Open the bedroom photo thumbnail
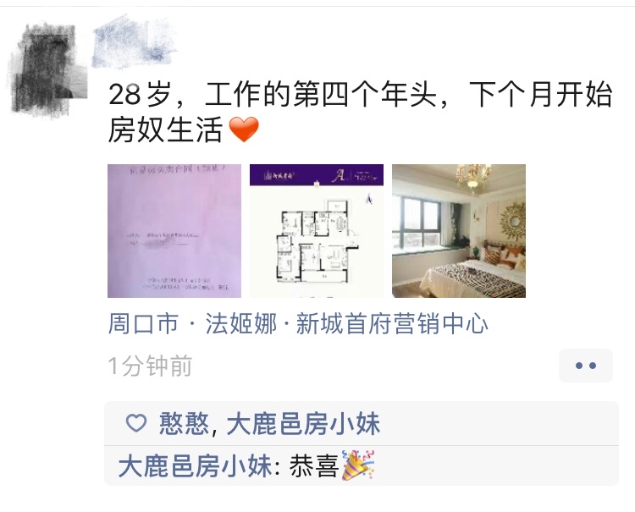This screenshot has width=635, height=512. pos(459,231)
